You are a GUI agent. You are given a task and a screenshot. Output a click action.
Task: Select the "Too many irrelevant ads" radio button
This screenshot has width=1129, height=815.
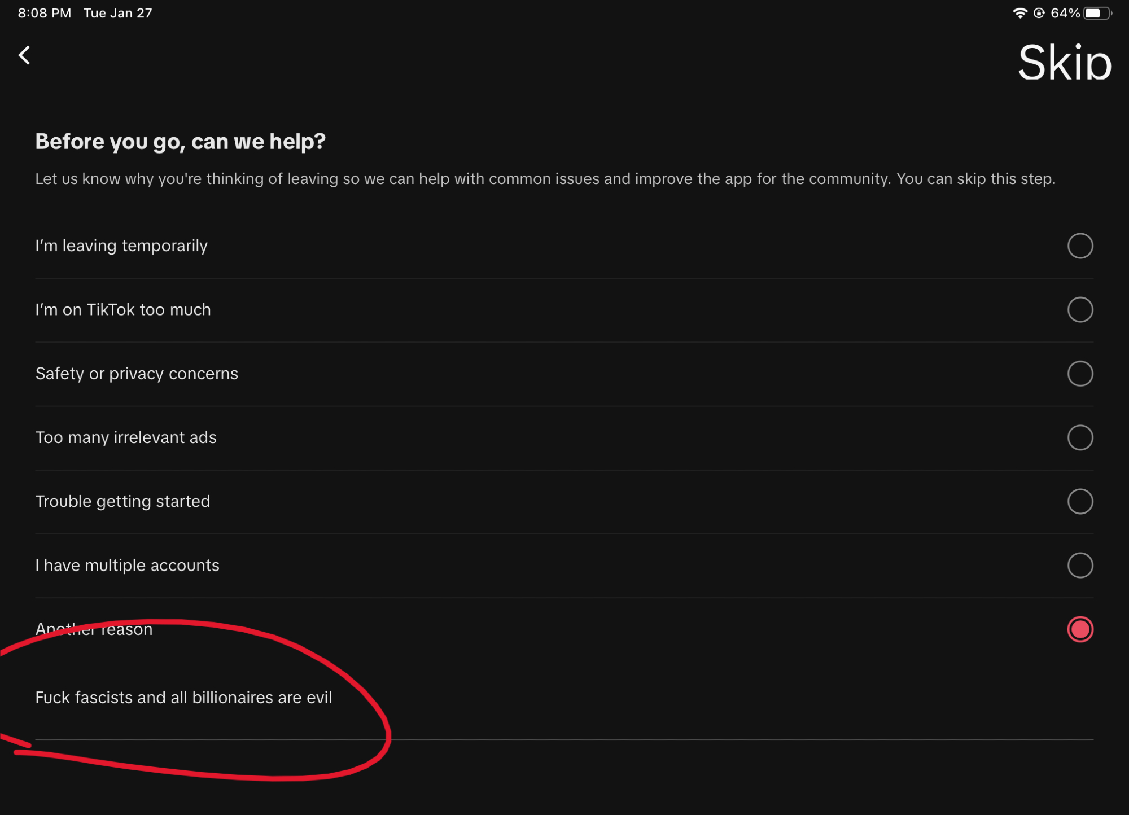pos(1080,437)
